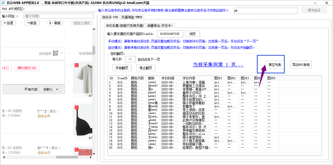Image resolution: width=333 pixels, height=165 pixels.
Task: Select the review row by 太***t
Action: 215,137
